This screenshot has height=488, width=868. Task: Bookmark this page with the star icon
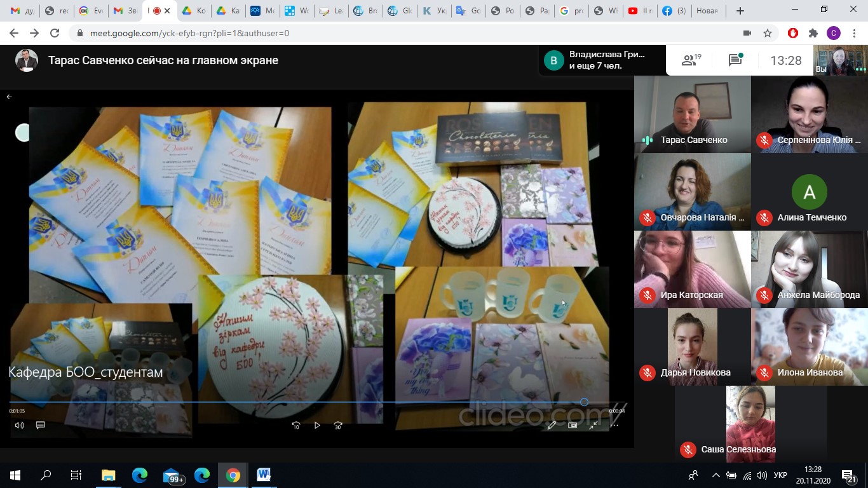(x=768, y=33)
